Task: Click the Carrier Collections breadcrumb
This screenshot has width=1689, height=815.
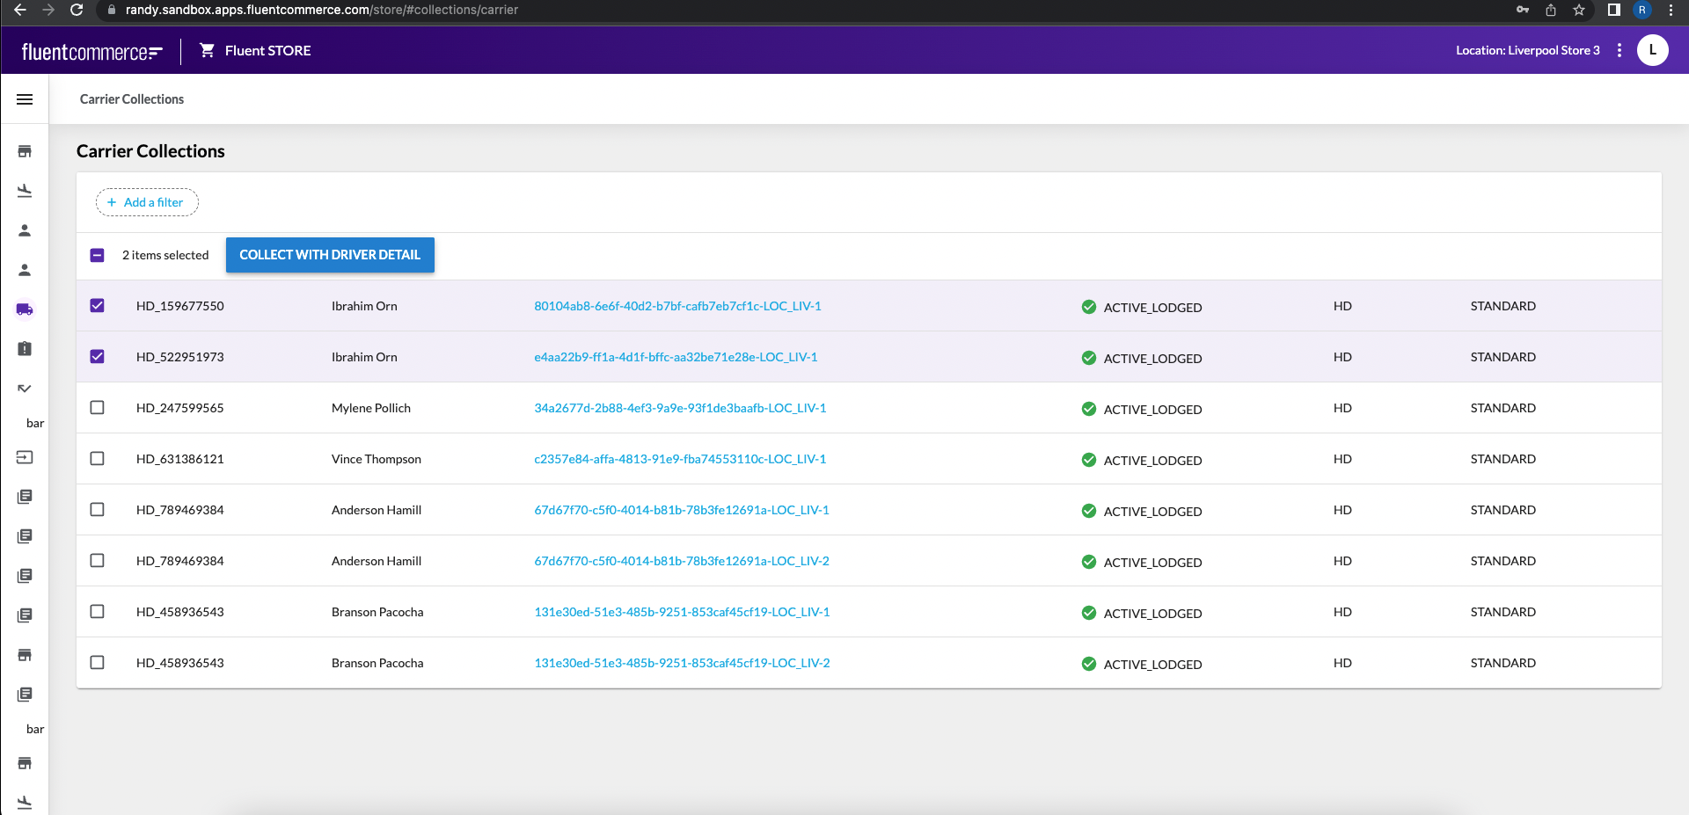Action: pyautogui.click(x=132, y=99)
